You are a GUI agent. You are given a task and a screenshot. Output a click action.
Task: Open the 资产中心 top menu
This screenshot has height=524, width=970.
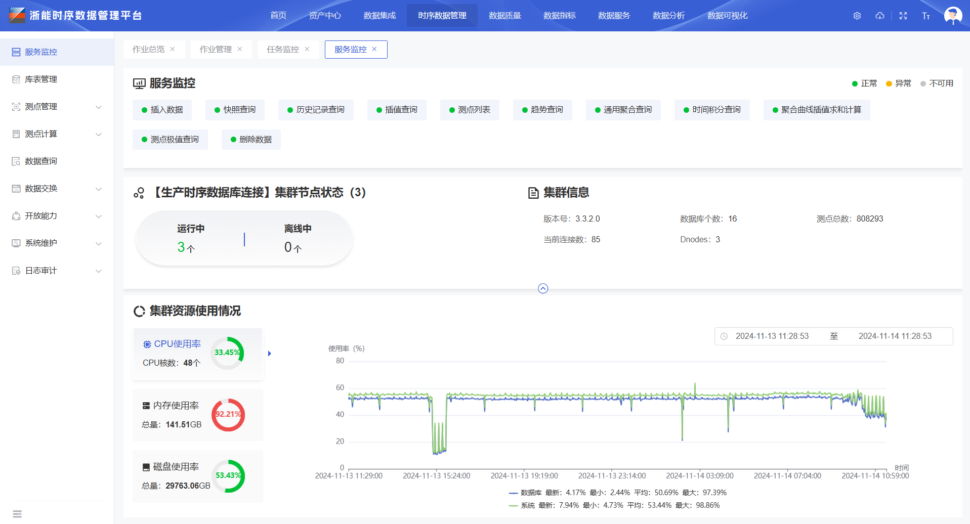point(325,16)
